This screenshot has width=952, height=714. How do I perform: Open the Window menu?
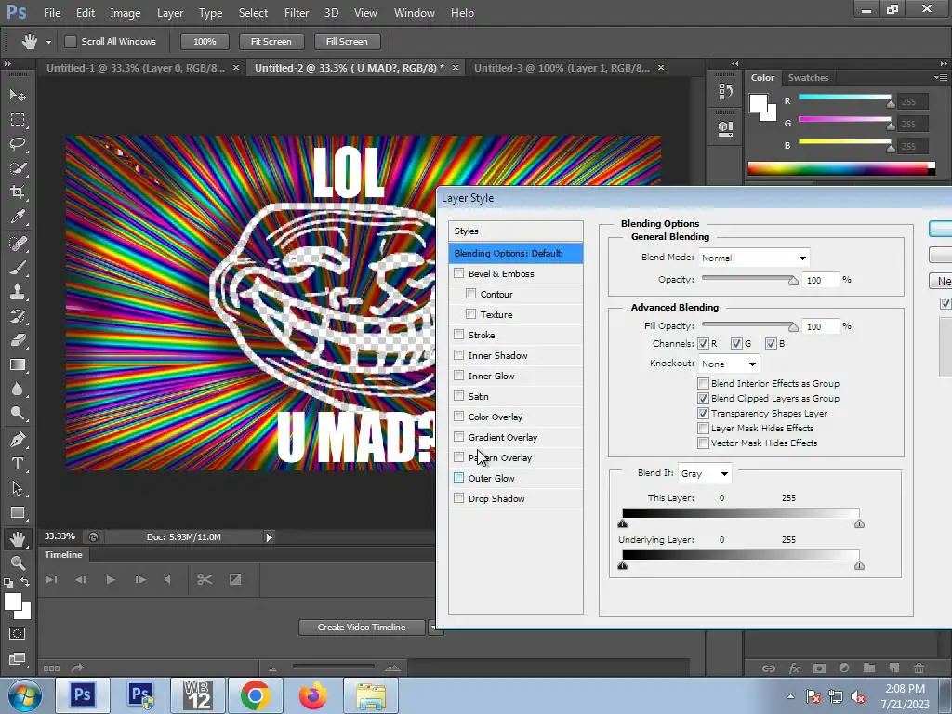pyautogui.click(x=414, y=13)
